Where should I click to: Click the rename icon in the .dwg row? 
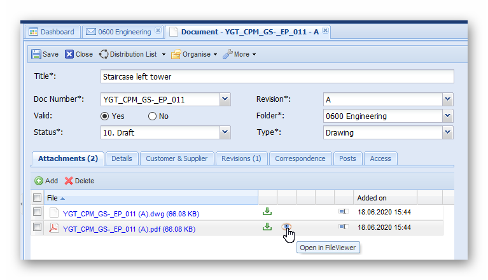pyautogui.click(x=344, y=211)
